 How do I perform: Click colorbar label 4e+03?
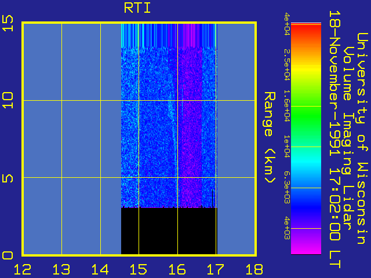(287, 228)
